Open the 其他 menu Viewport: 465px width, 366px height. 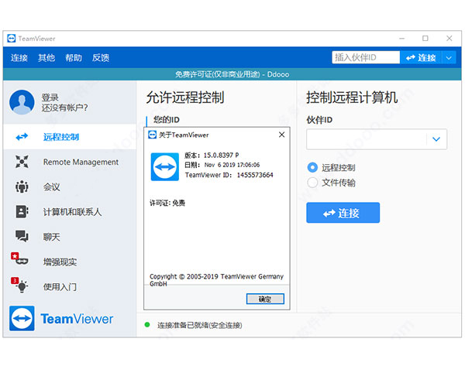tap(46, 58)
